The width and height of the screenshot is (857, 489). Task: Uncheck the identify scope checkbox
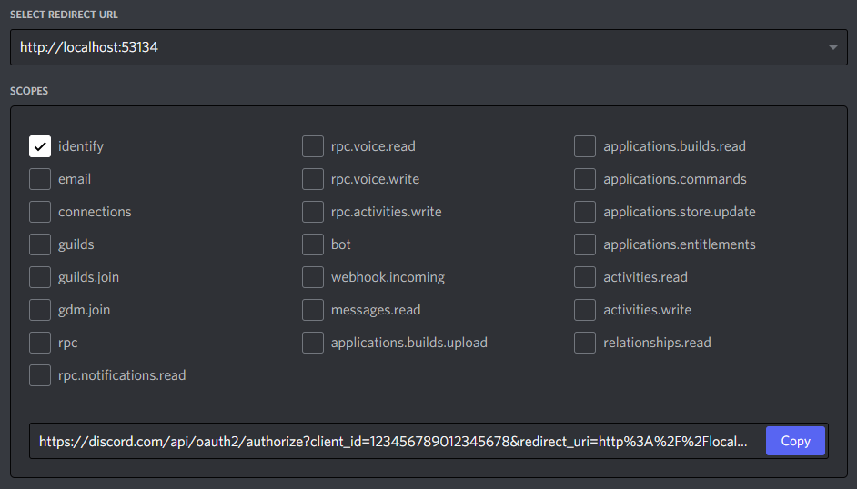[x=40, y=146]
